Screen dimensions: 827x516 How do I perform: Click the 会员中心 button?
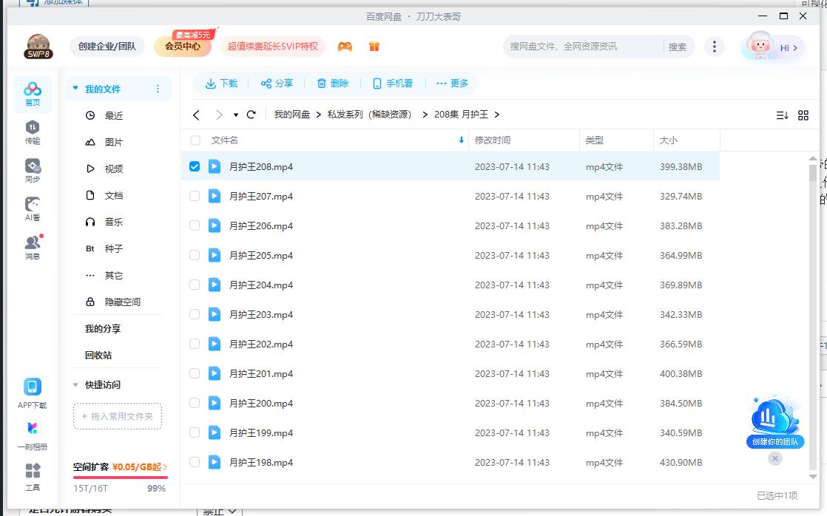pos(183,47)
